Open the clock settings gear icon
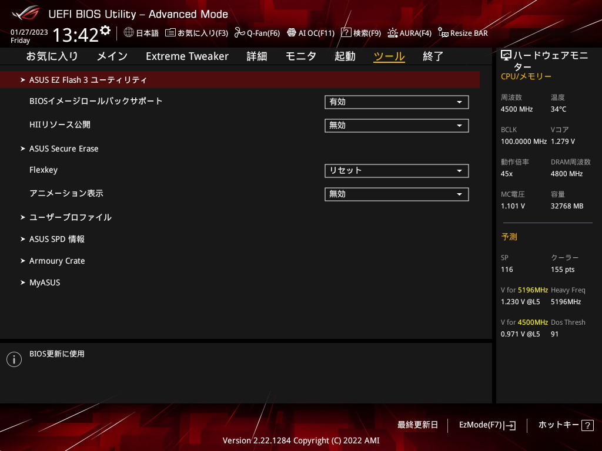Viewport: 602px width, 451px height. [x=105, y=30]
